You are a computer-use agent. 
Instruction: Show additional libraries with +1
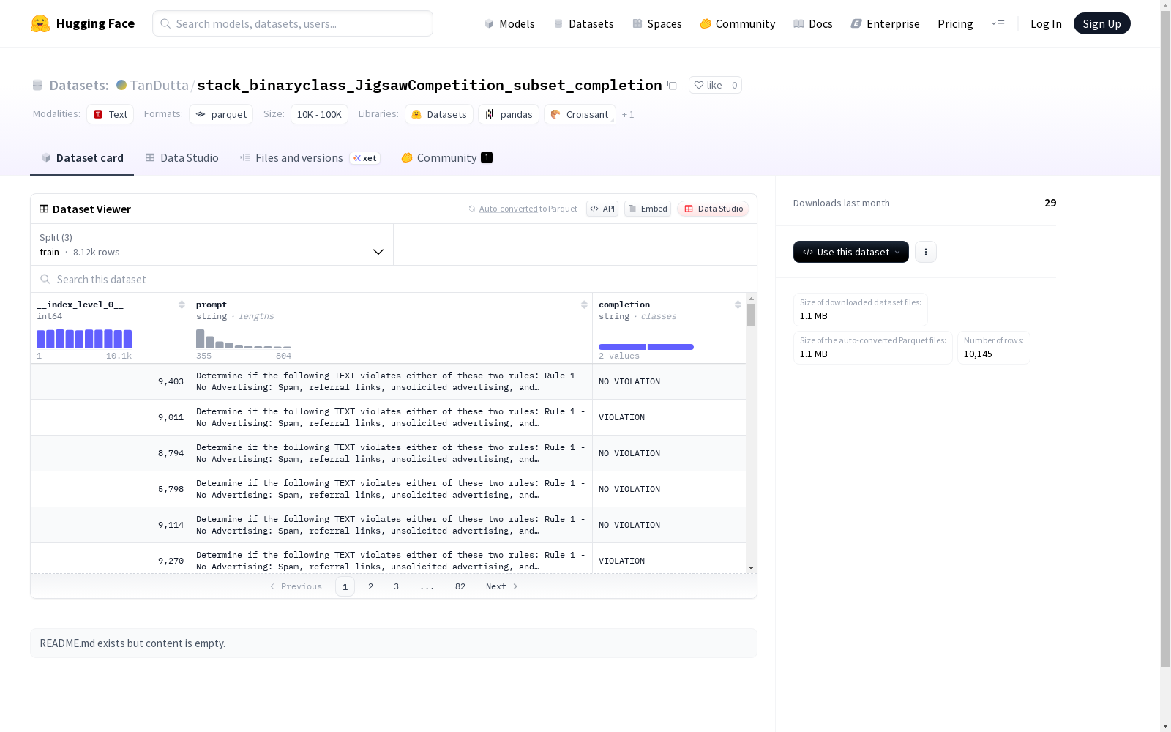pos(628,114)
